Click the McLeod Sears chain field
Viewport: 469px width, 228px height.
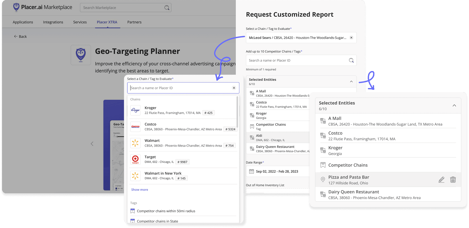(x=301, y=38)
